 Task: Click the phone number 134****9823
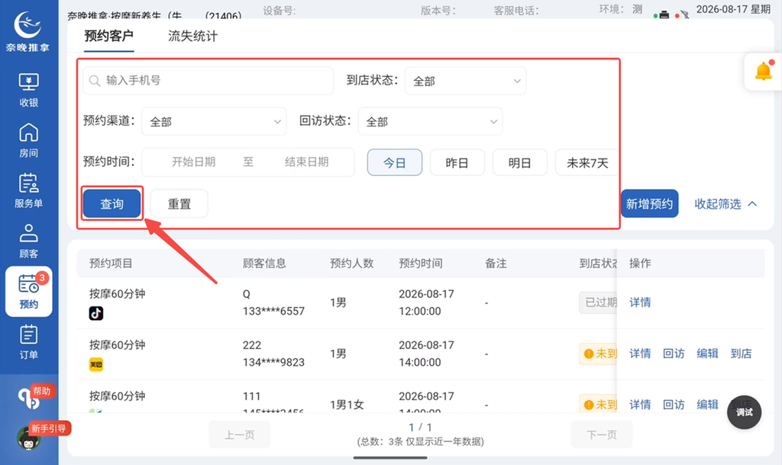point(273,362)
